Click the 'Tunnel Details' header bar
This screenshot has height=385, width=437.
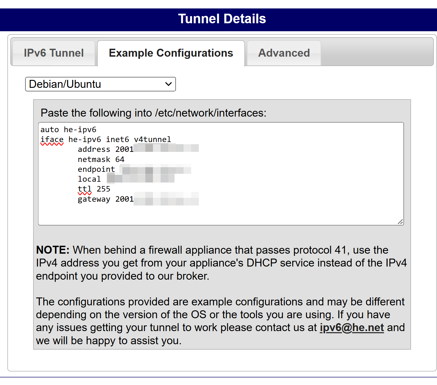218,20
